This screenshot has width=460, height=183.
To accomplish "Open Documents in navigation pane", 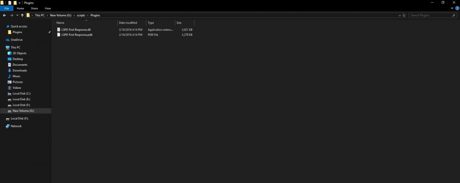I will click(20, 65).
